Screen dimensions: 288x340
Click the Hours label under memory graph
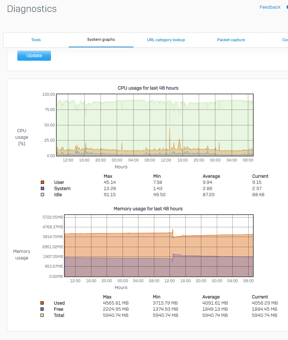[121, 287]
